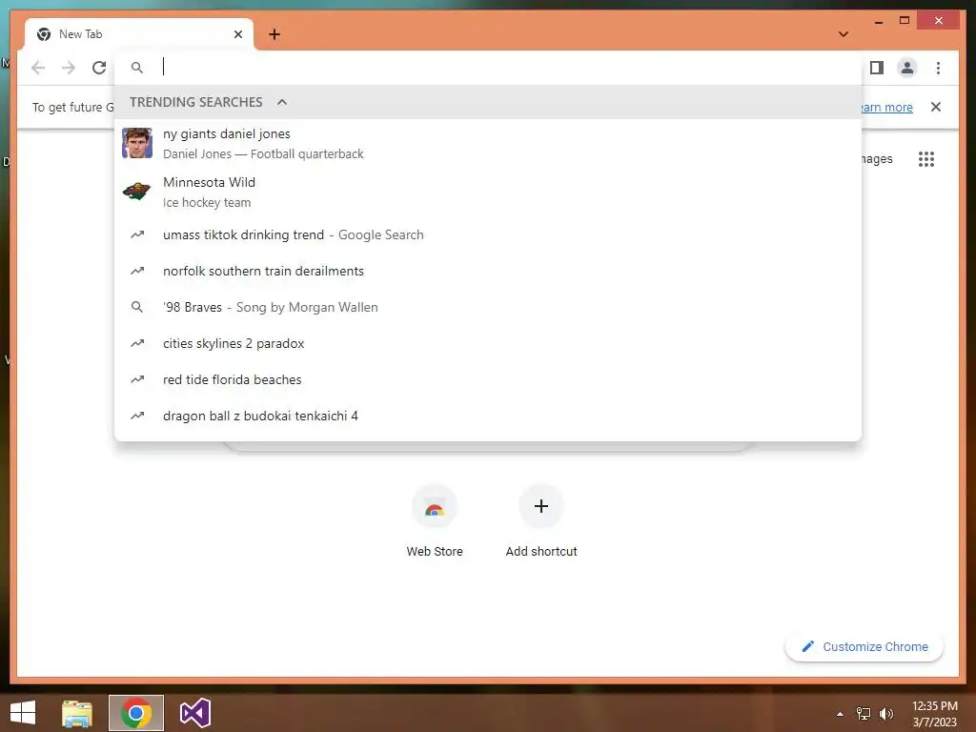Collapse the Trending Searches section

click(282, 102)
